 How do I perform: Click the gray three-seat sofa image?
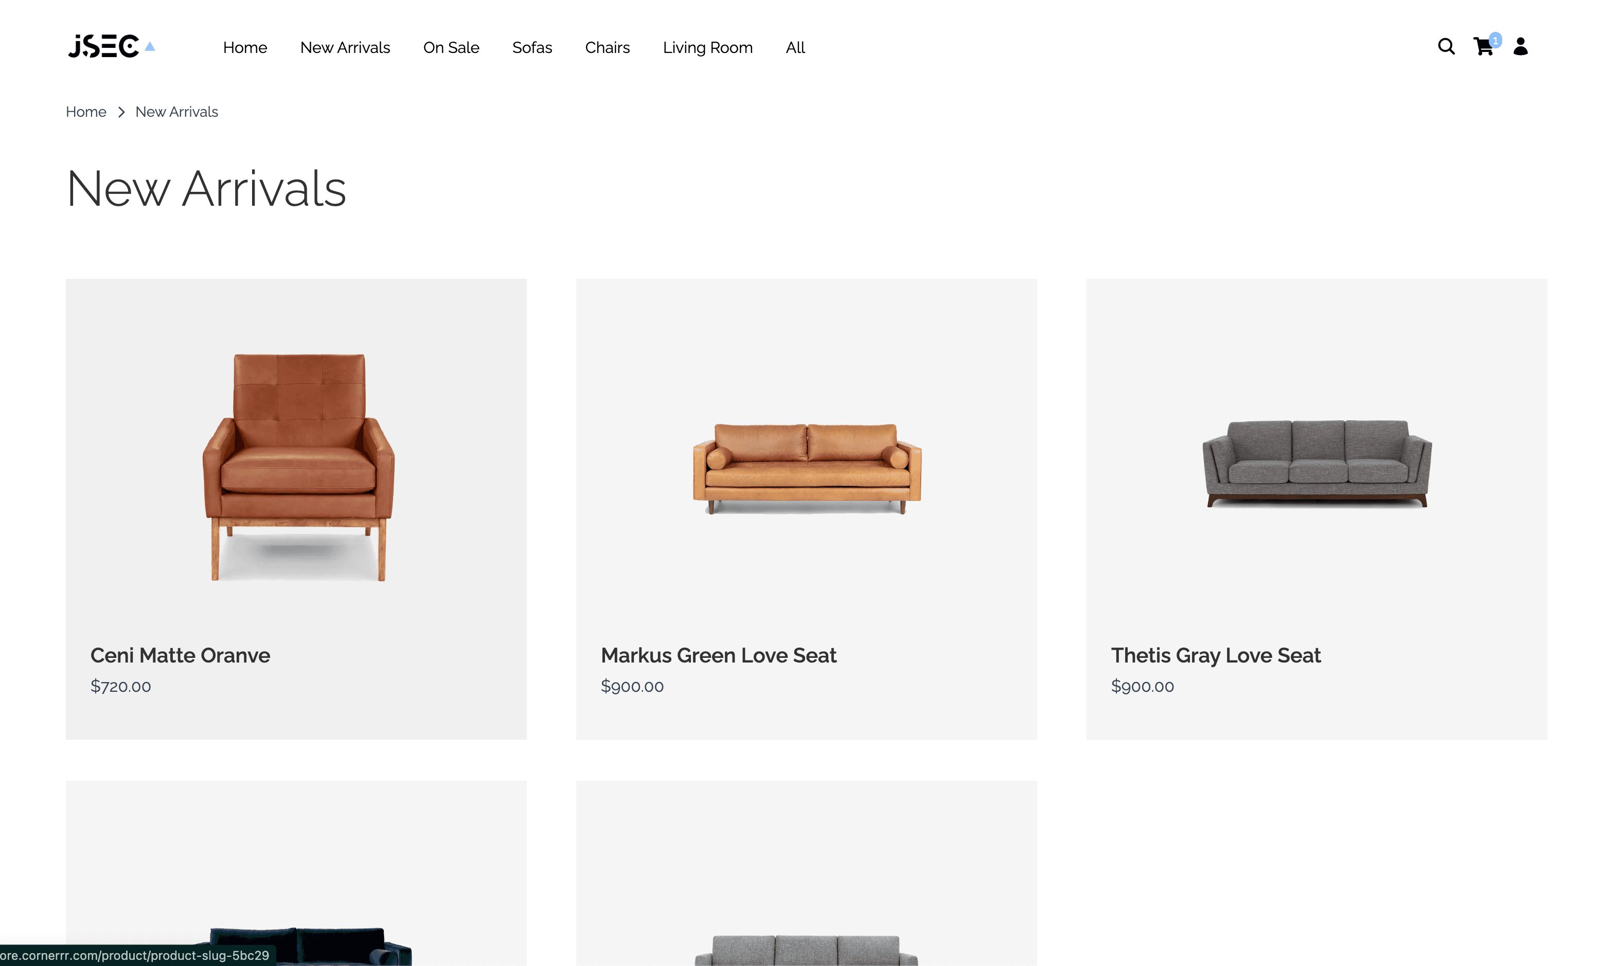tap(1316, 463)
